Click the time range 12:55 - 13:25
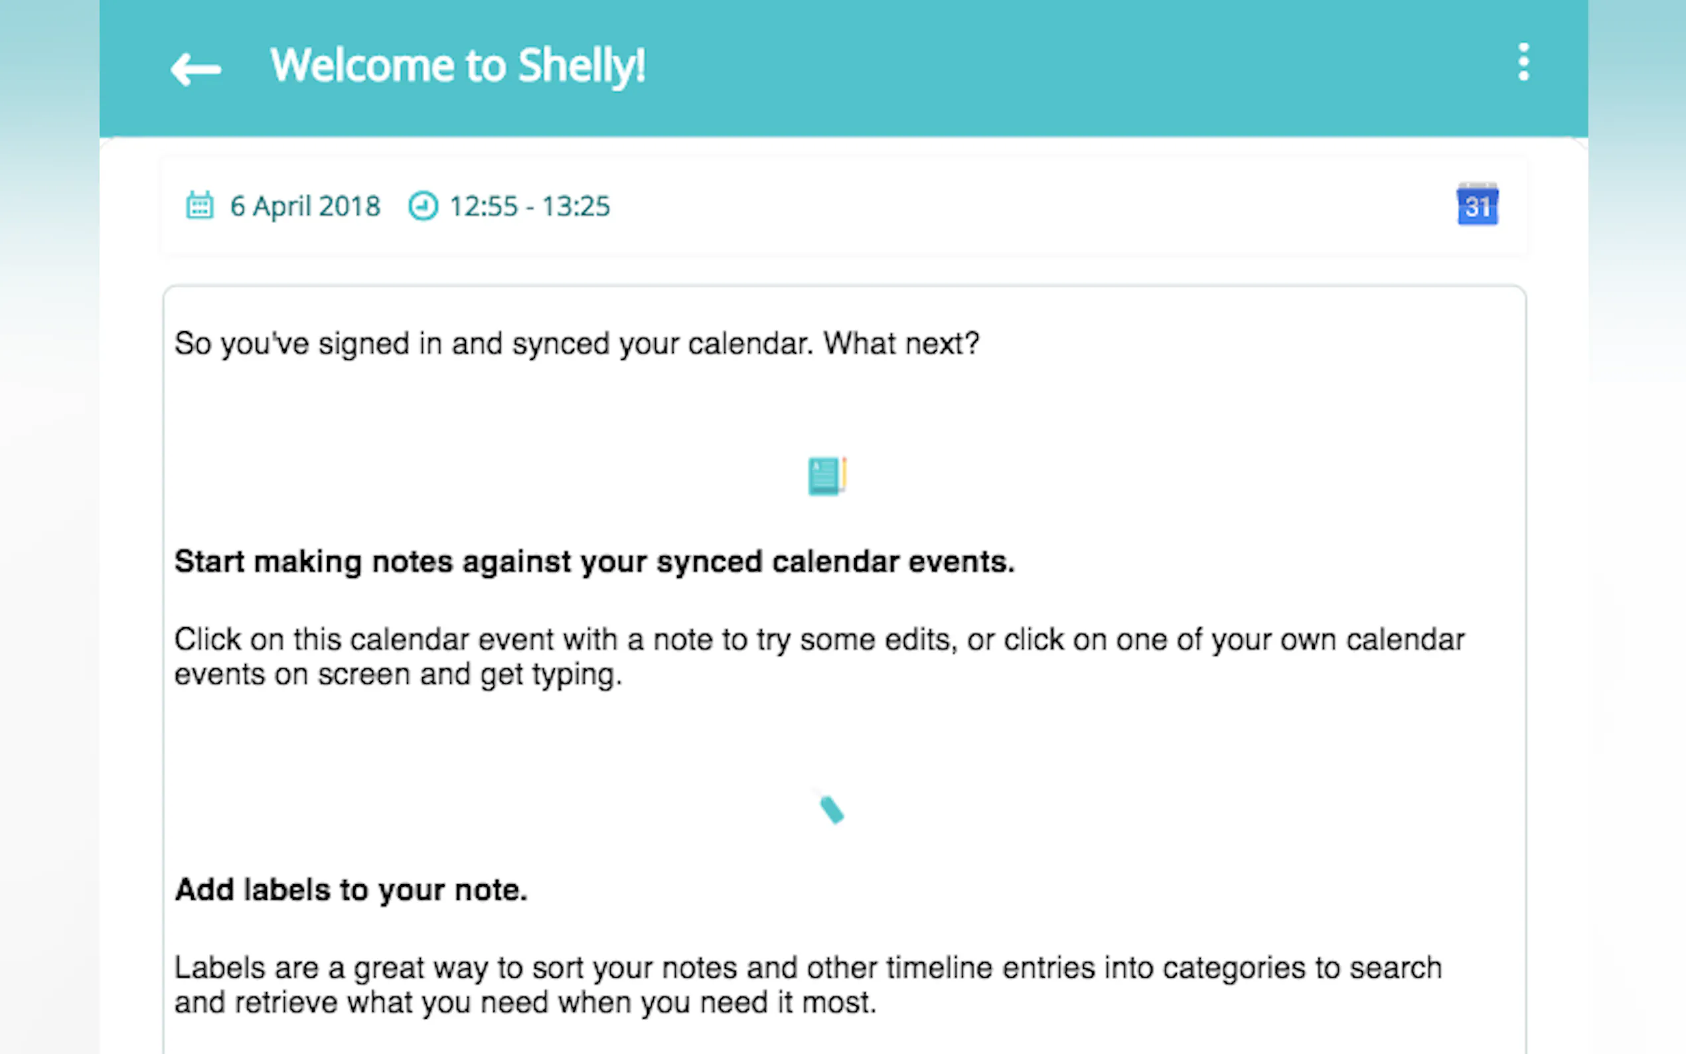 point(530,206)
